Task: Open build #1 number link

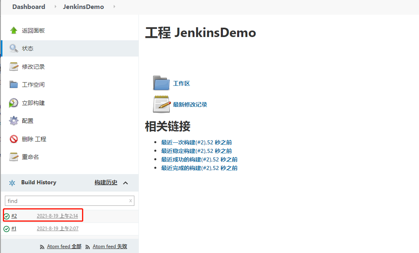Action: [14, 228]
